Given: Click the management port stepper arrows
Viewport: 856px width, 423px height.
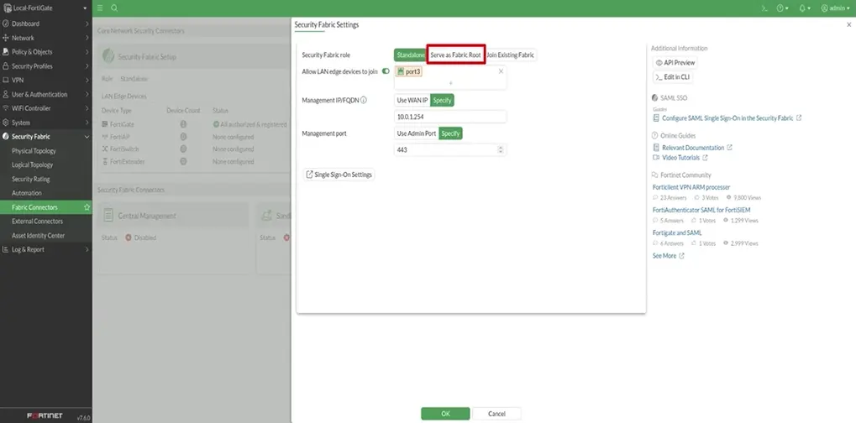Looking at the screenshot, I should point(501,150).
